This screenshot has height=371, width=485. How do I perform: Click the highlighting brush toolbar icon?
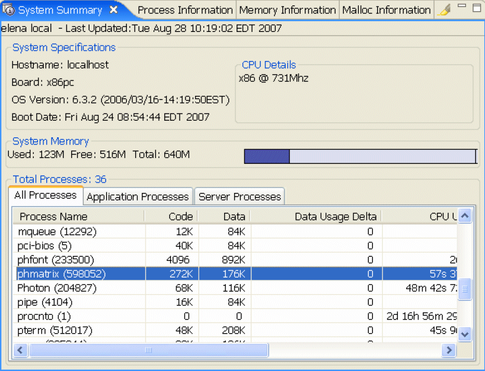point(445,9)
